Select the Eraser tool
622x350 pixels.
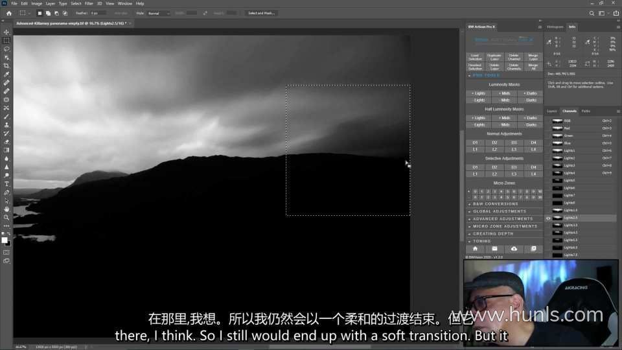pos(6,142)
